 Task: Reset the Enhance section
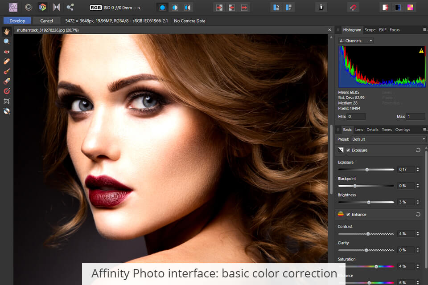click(x=418, y=215)
